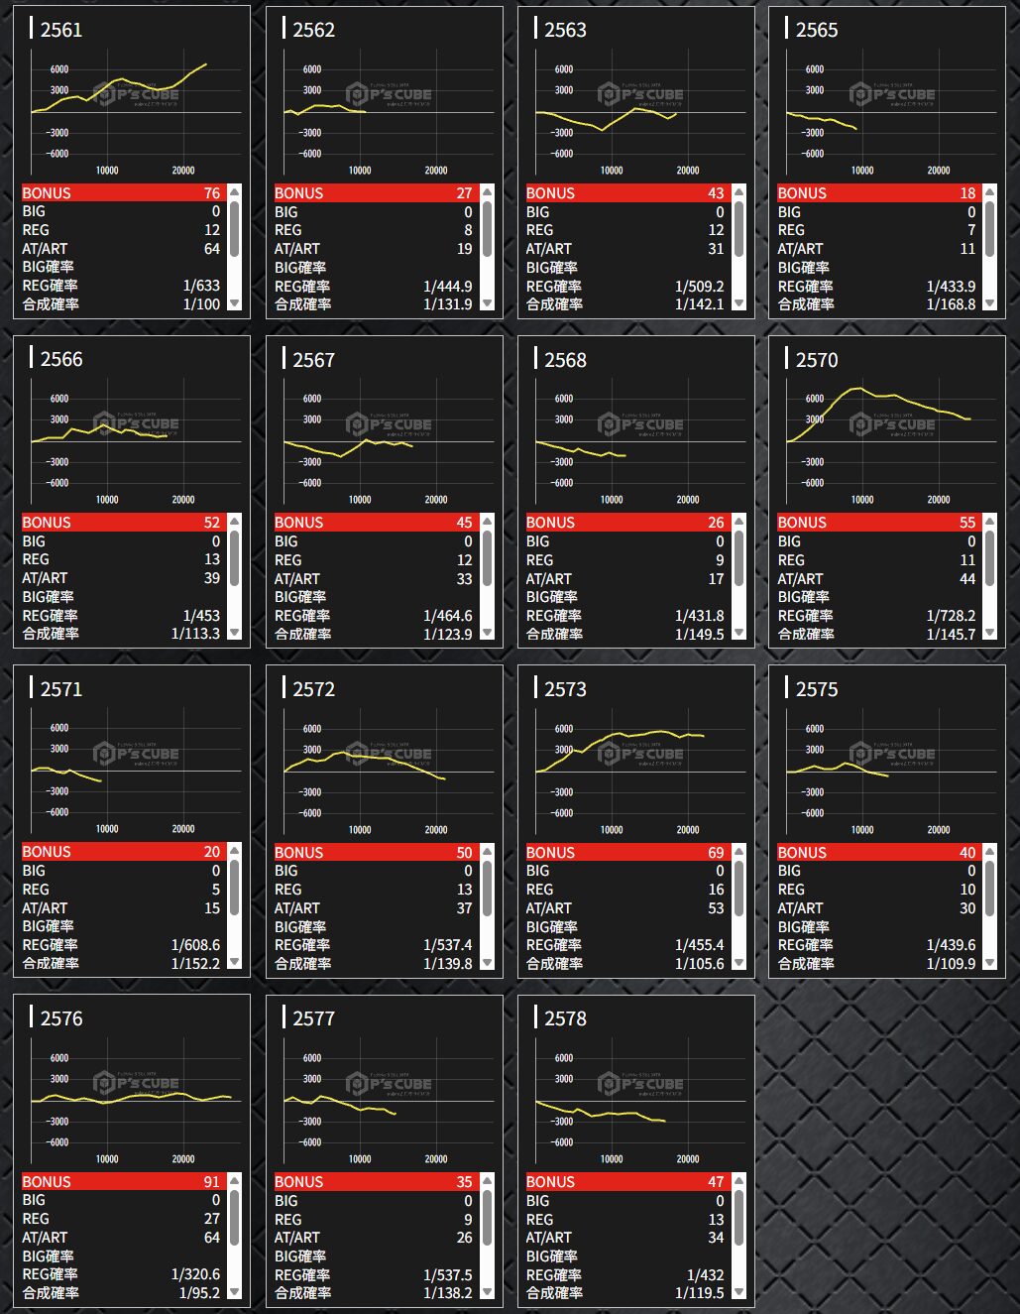
Task: Click 合成確率 value 1/119.5
Action: [x=699, y=1293]
